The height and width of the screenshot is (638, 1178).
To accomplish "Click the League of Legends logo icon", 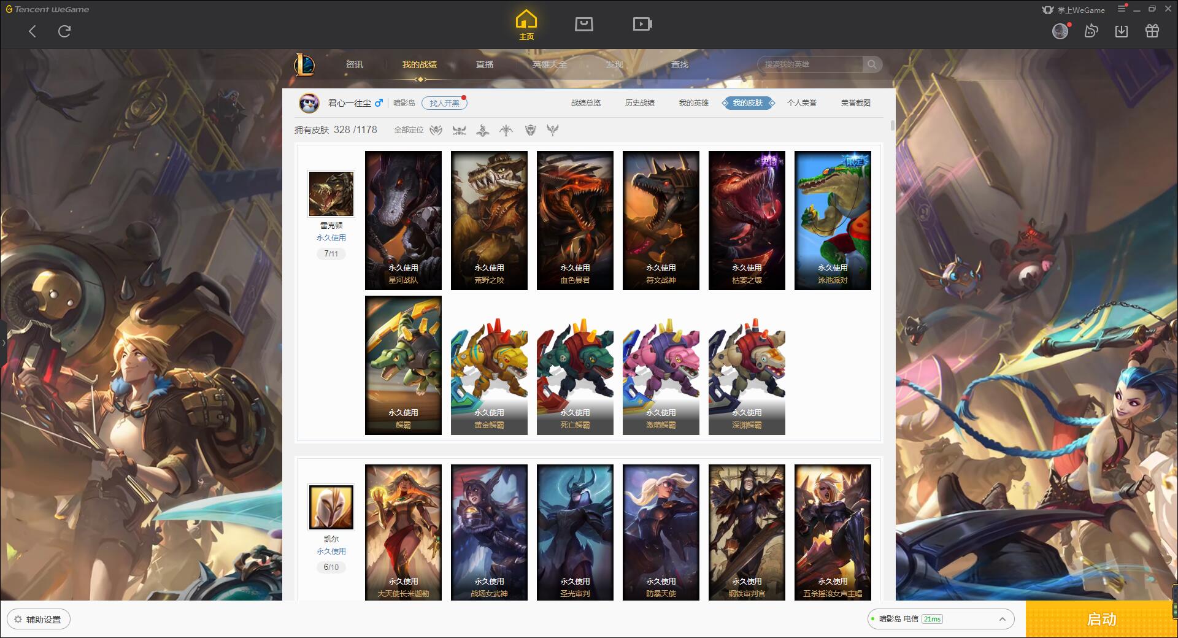I will point(304,64).
